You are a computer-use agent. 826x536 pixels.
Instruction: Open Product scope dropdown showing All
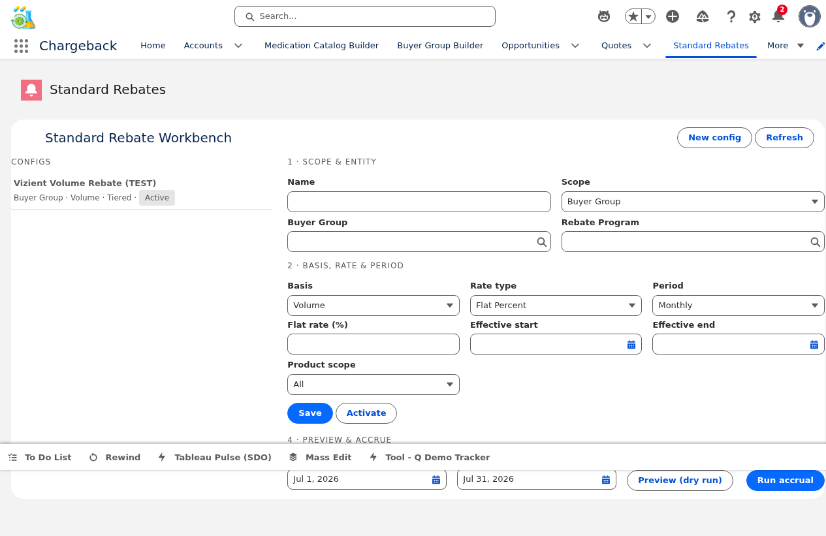click(373, 385)
